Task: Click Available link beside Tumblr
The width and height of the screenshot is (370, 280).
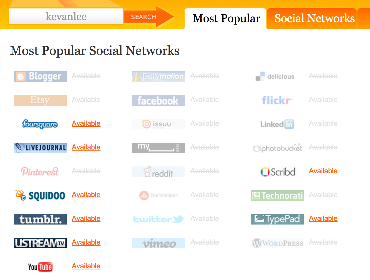Action: tap(86, 218)
